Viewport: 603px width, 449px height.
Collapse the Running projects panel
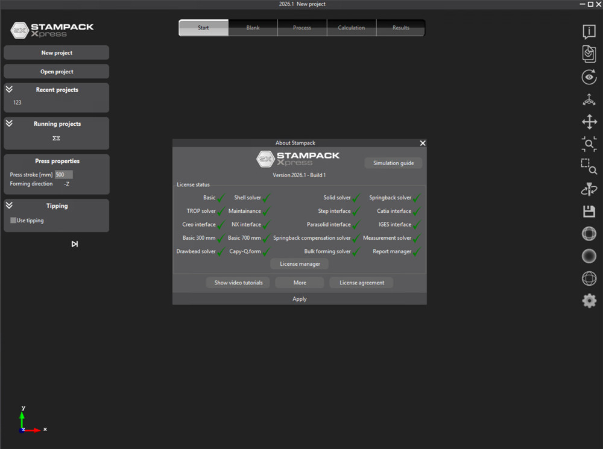(9, 123)
